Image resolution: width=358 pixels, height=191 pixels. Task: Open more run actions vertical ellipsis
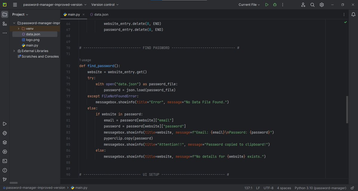tap(283, 5)
